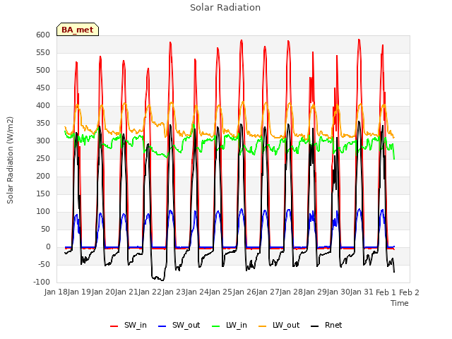Click the Jan 20 x-axis date label
452x339 pixels.
coord(103,292)
